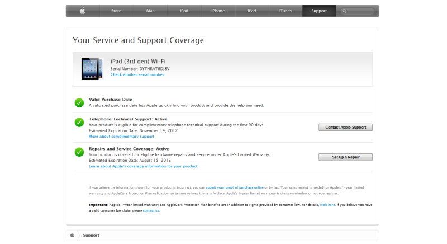Click green checkmark beside Valid Purchase Date

79,102
